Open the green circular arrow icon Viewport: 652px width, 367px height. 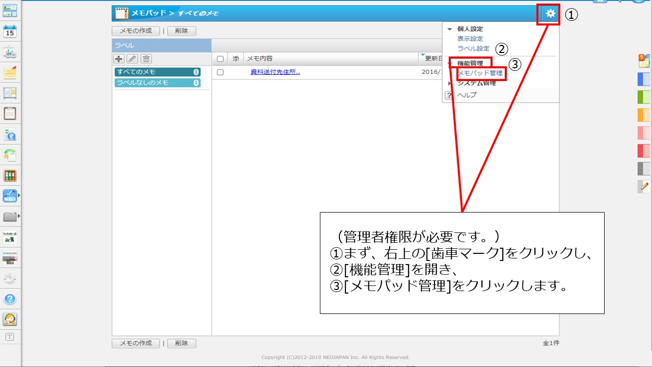(x=10, y=155)
